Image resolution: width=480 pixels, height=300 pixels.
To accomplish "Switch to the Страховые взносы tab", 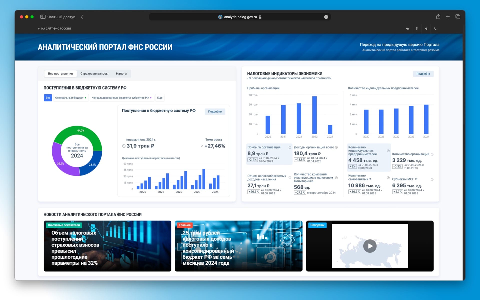I will (94, 73).
